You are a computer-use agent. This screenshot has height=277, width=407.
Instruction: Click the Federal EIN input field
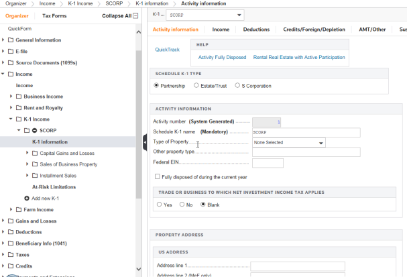click(x=268, y=163)
